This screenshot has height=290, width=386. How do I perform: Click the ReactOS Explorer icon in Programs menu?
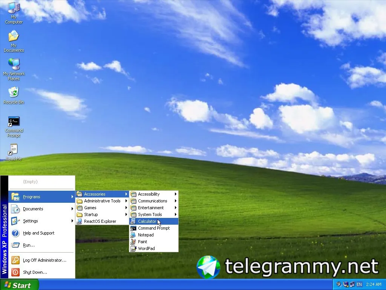pyautogui.click(x=79, y=221)
